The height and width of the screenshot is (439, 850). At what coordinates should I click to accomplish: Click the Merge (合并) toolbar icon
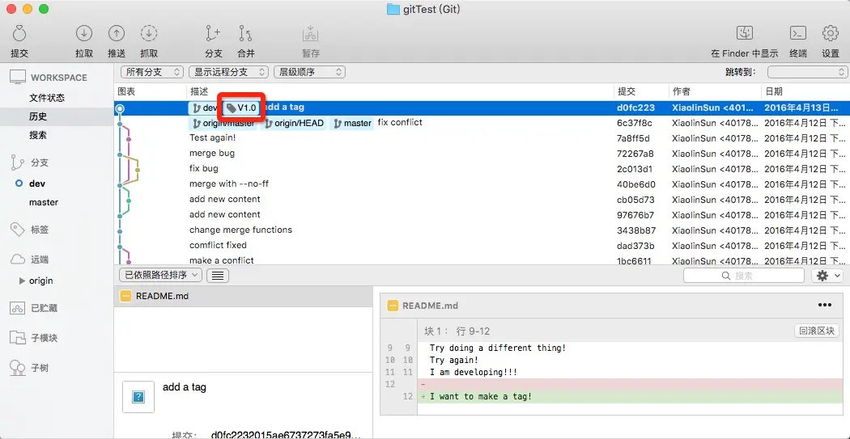pos(245,34)
